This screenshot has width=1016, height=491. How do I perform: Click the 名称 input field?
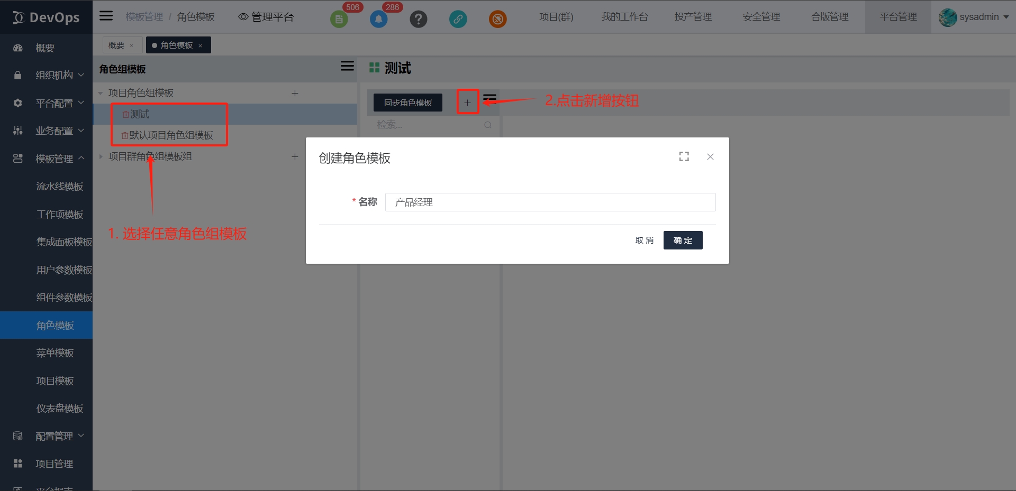click(x=550, y=202)
